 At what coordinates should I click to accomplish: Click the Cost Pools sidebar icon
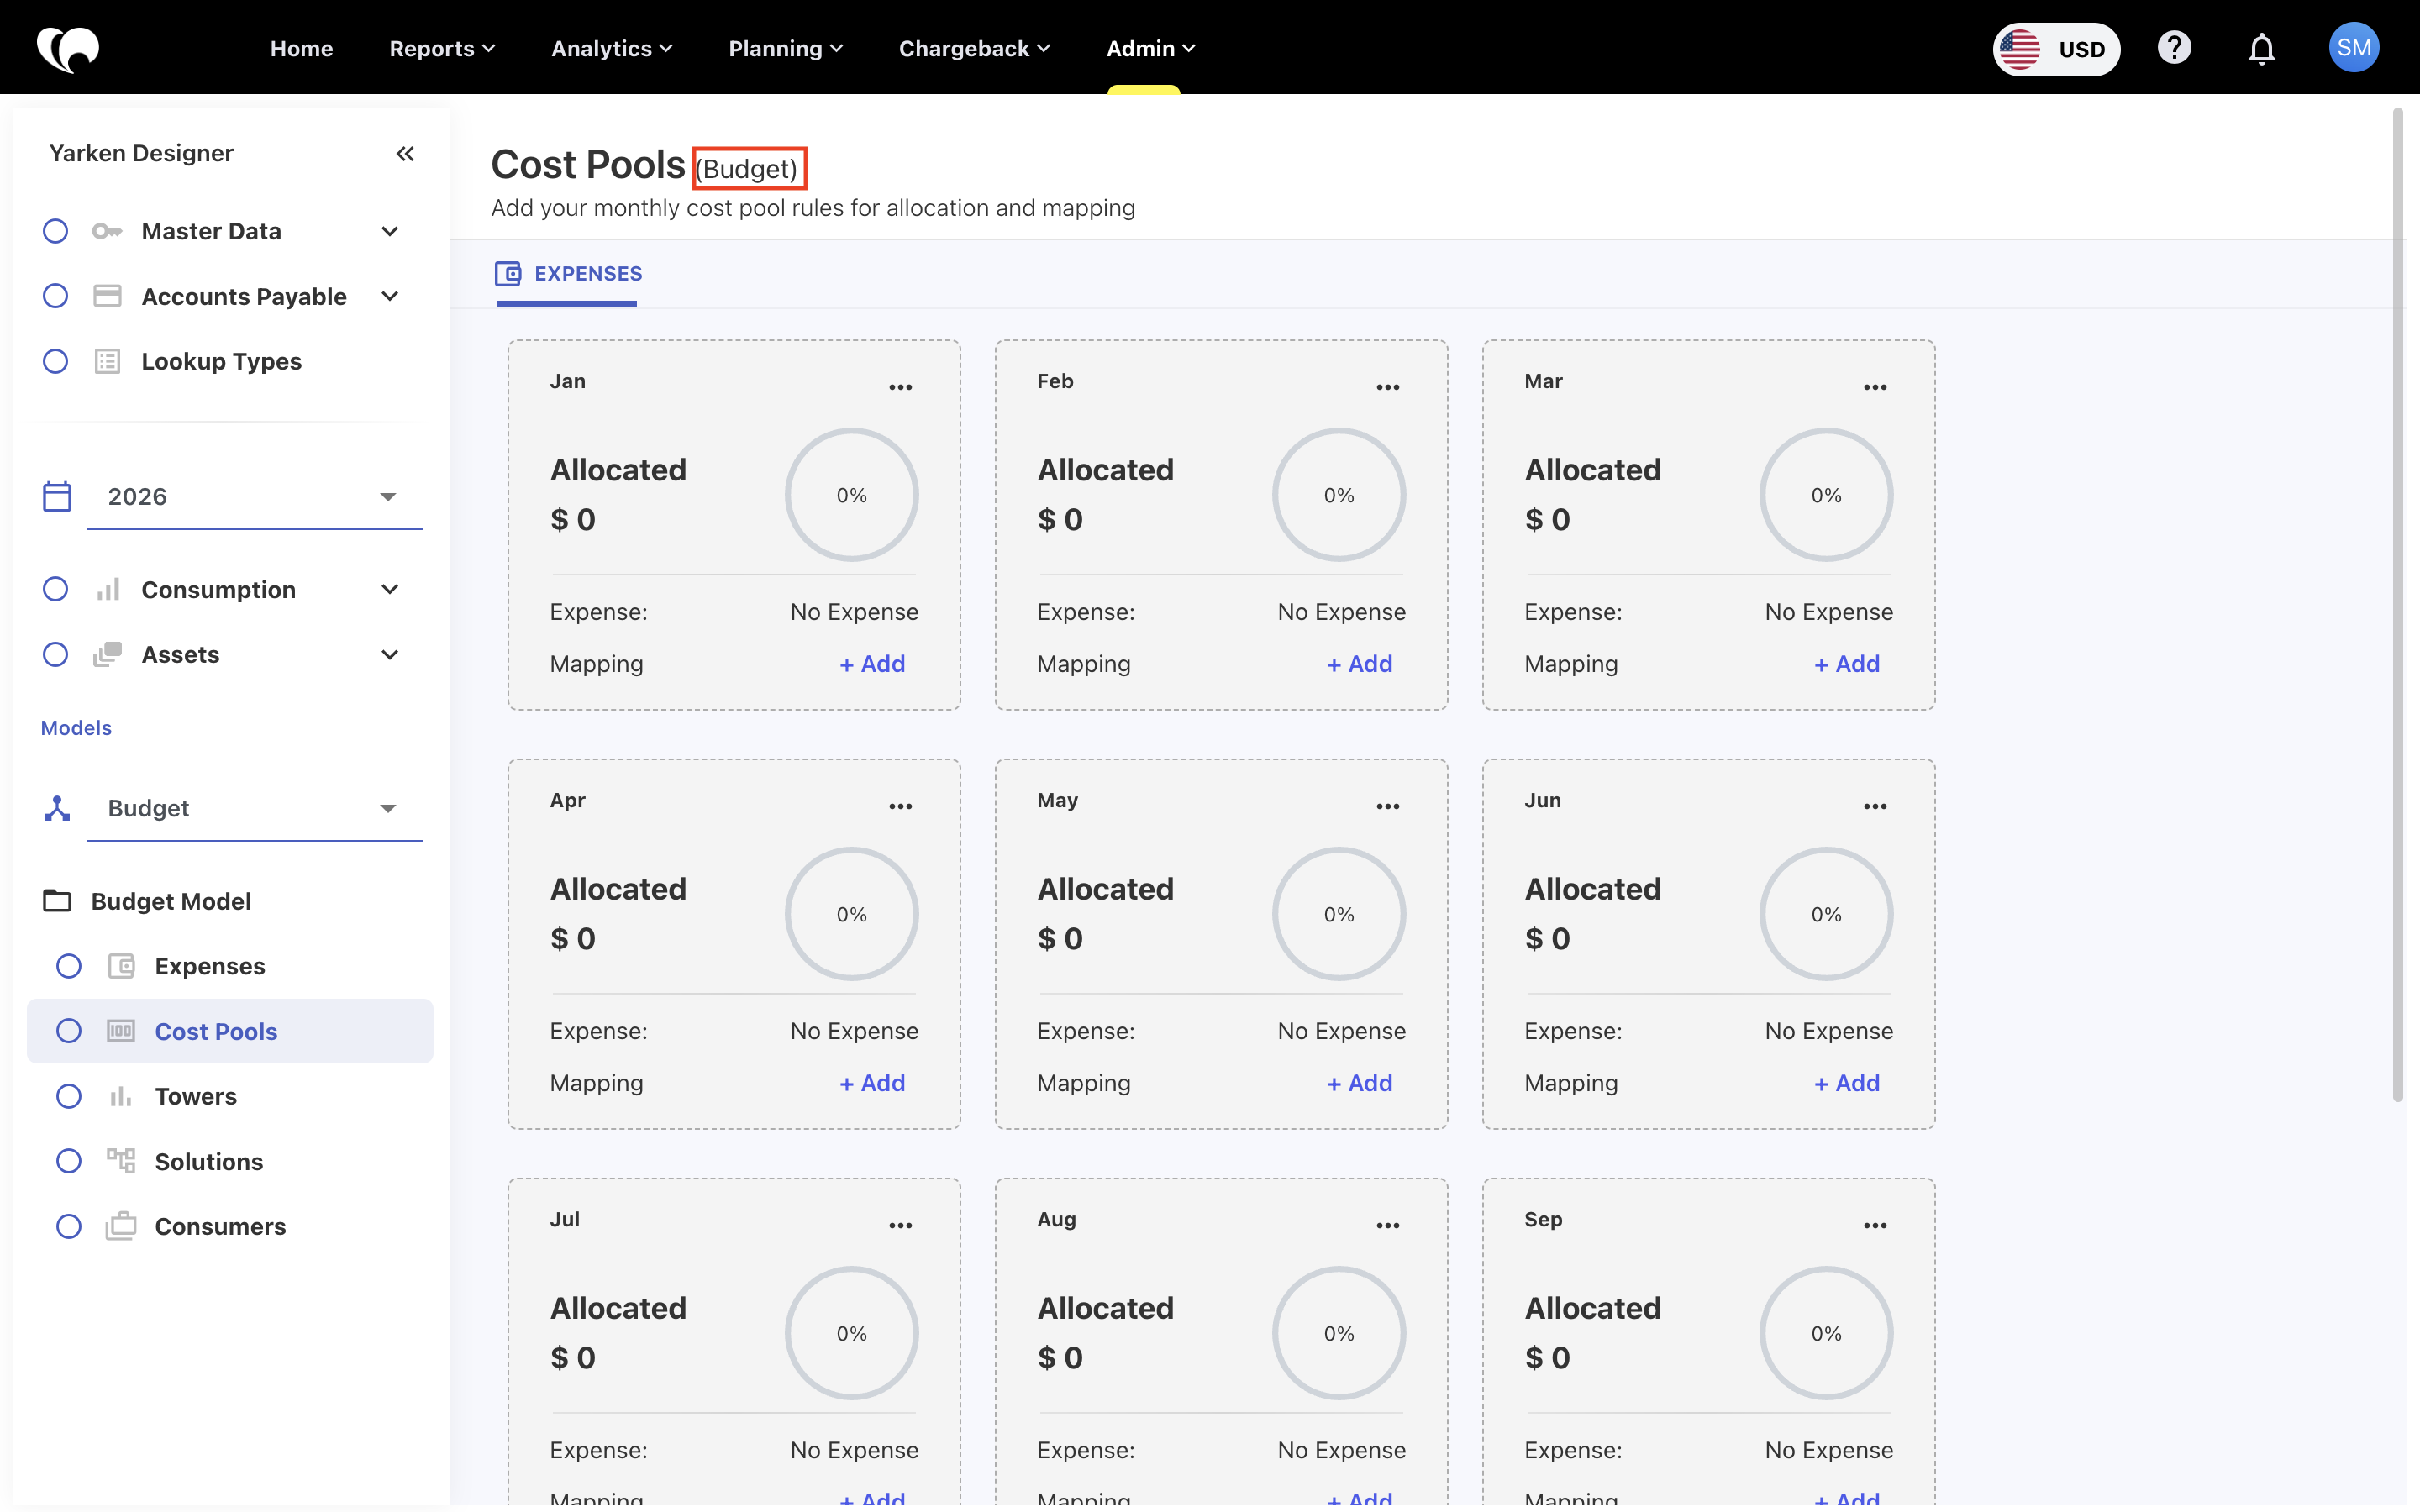click(x=121, y=1031)
